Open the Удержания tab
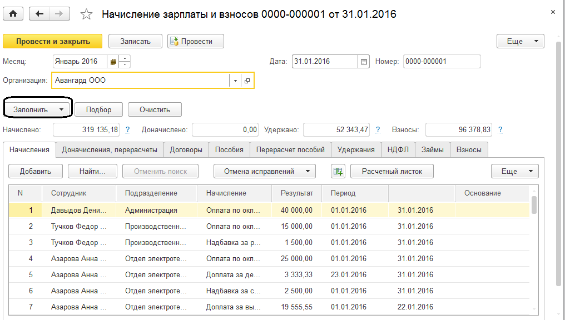The width and height of the screenshot is (565, 320). (356, 149)
